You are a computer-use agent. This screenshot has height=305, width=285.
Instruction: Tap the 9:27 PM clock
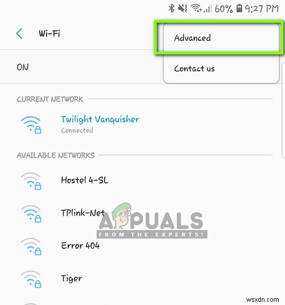pyautogui.click(x=262, y=9)
